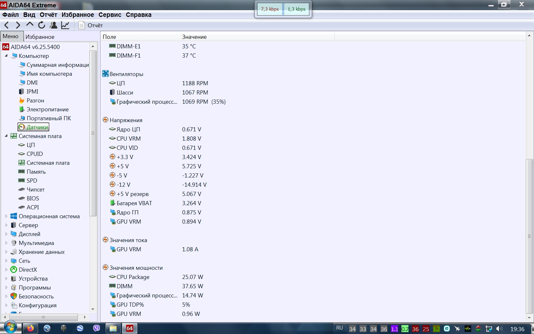Open the graph chart tool in toolbar

pos(65,25)
